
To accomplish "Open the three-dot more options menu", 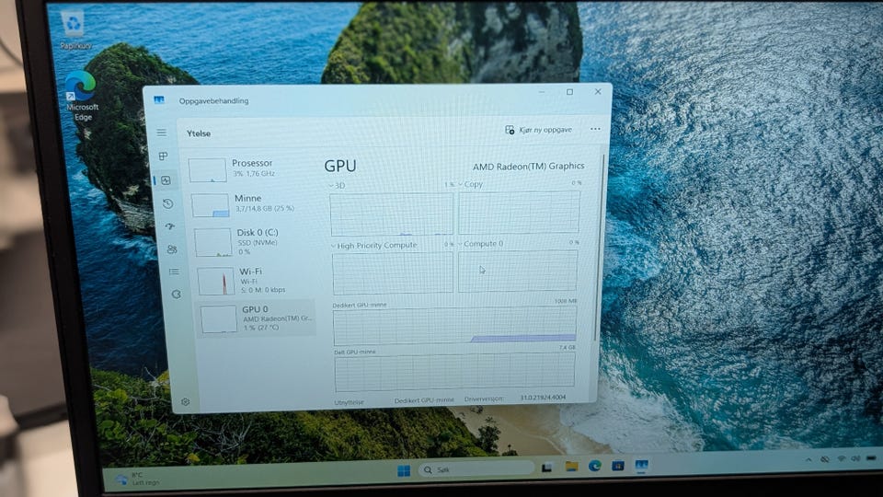I will [595, 129].
